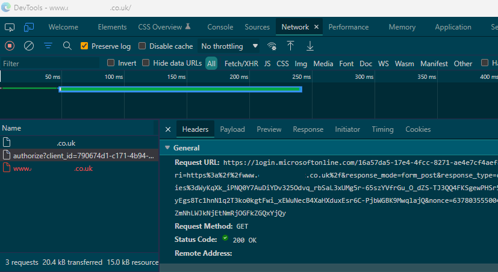Screen dimensions: 498x272
Task: Open the Memory tab
Action: (402, 27)
